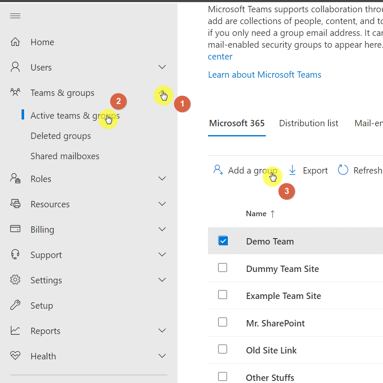The height and width of the screenshot is (383, 383).
Task: Open the Dummy Team Site name
Action: (282, 269)
